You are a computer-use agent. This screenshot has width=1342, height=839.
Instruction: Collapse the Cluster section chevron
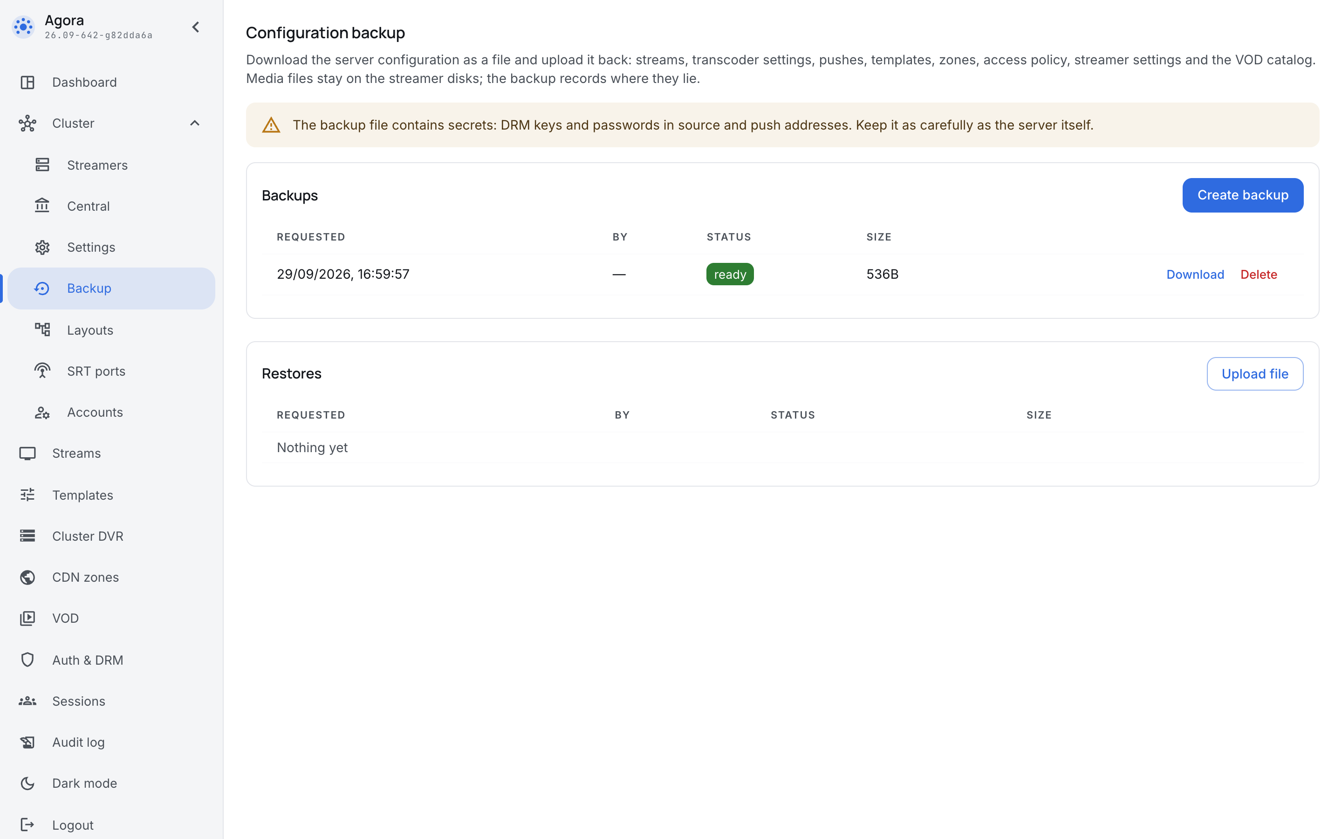[x=195, y=123]
